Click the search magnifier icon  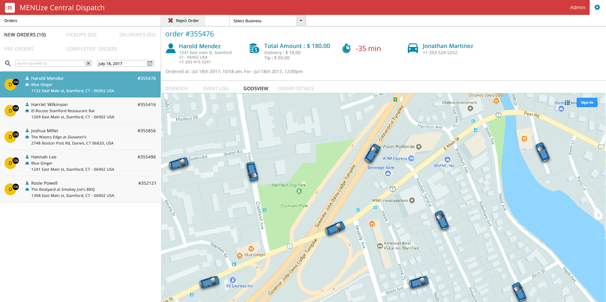pos(8,63)
